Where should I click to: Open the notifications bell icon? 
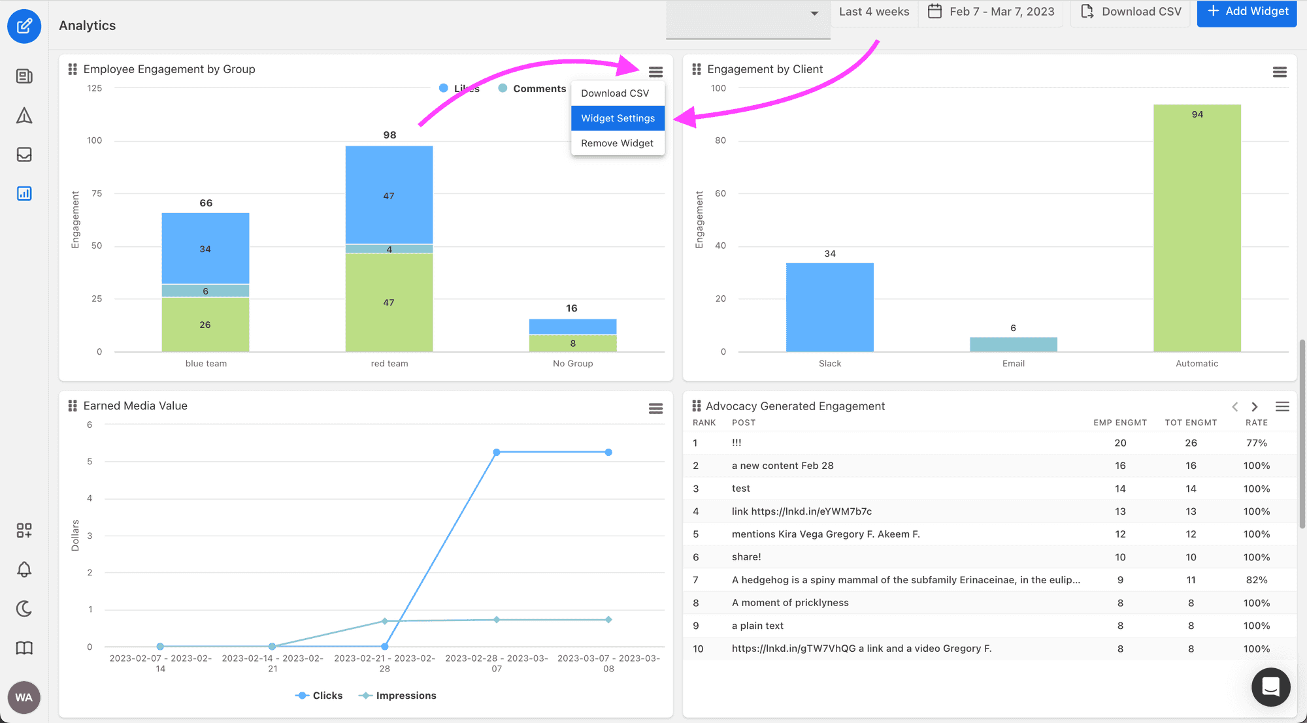point(24,569)
